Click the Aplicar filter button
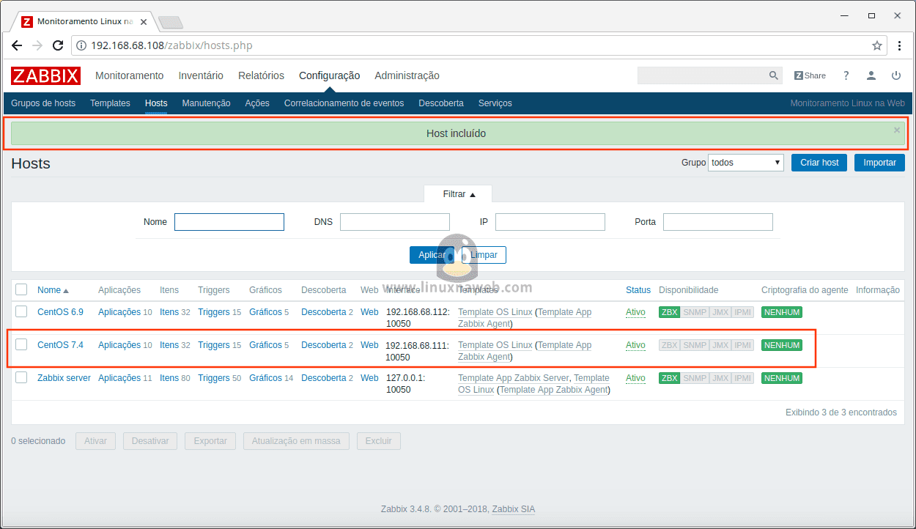 coord(432,255)
